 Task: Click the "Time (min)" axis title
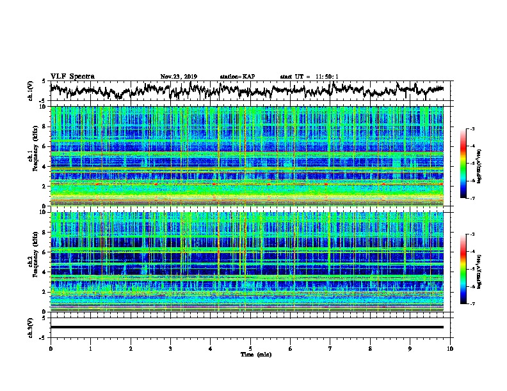(x=256, y=355)
